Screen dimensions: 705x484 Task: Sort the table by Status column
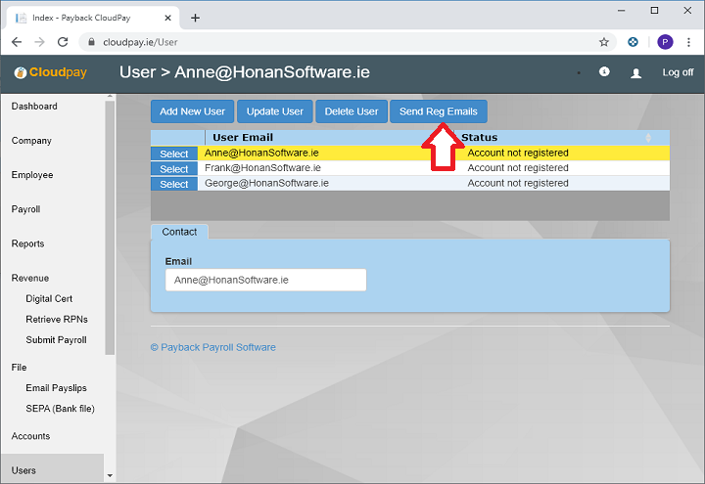point(480,138)
